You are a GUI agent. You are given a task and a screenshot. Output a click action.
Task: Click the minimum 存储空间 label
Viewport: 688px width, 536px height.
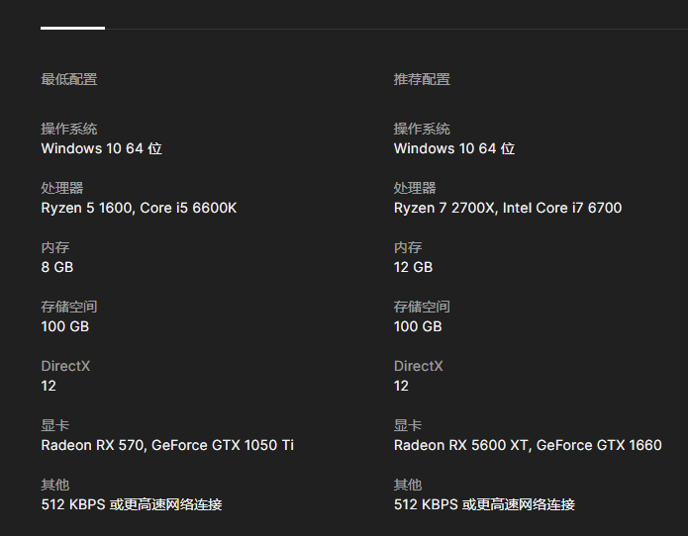click(x=69, y=307)
